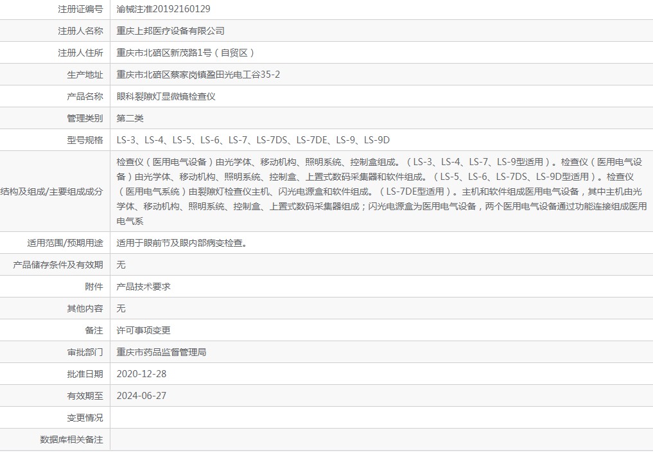Select remark value 许可事项变更

(x=143, y=330)
